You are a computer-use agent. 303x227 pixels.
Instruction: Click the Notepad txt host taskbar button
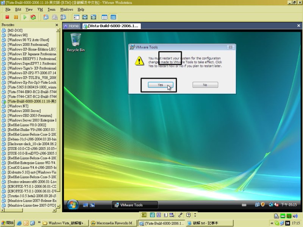[x=210, y=223]
